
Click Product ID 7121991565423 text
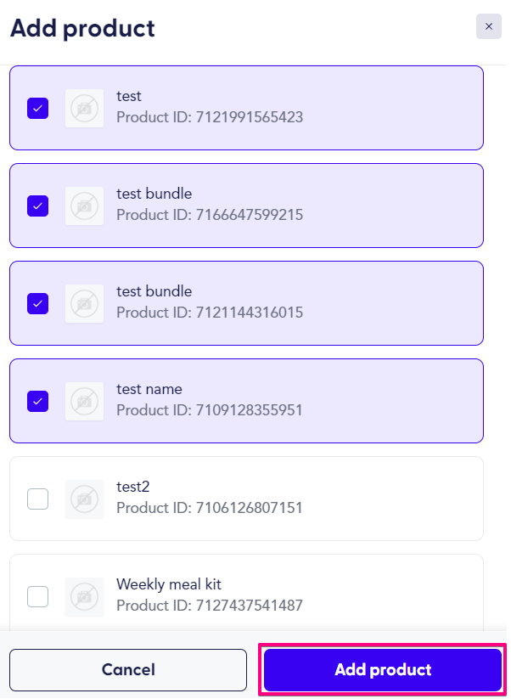coord(210,117)
